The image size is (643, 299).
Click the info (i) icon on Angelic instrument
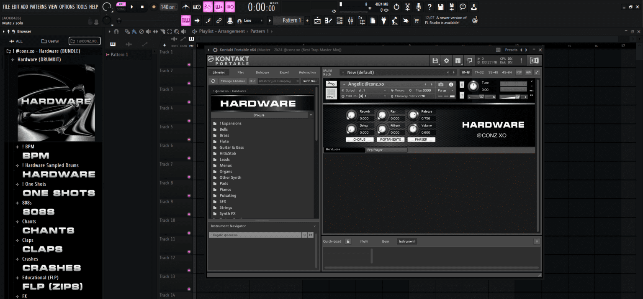pos(451,85)
